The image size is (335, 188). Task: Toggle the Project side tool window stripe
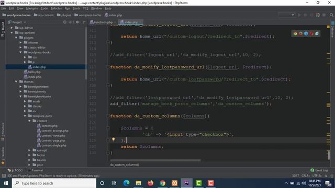3,29
